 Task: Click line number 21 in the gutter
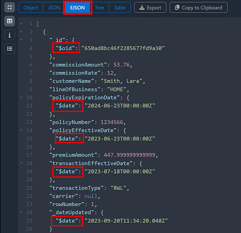click(x=29, y=188)
